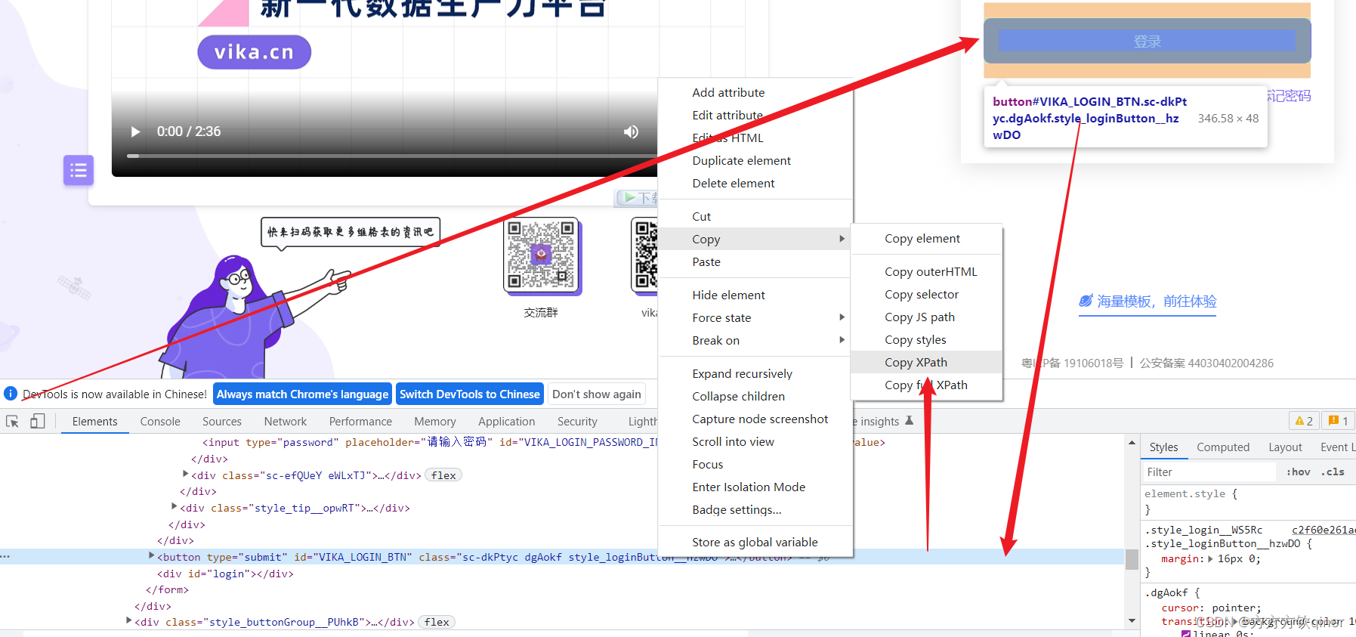Open the Security tab

577,422
